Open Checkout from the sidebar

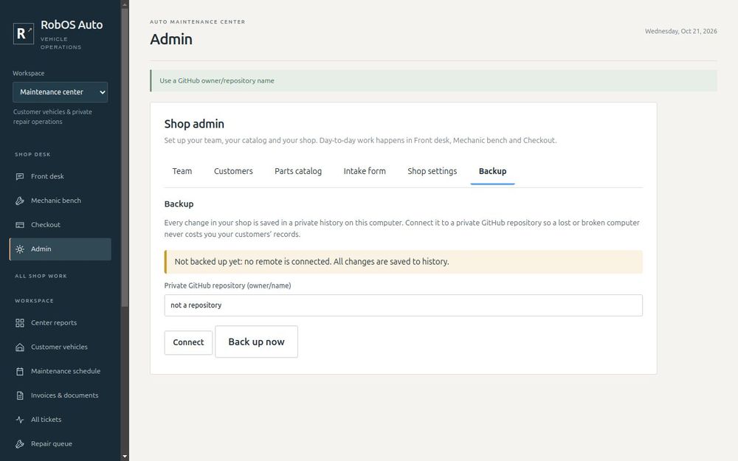click(61, 225)
